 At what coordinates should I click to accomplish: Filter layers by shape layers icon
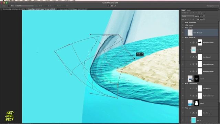pyautogui.click(x=199, y=13)
